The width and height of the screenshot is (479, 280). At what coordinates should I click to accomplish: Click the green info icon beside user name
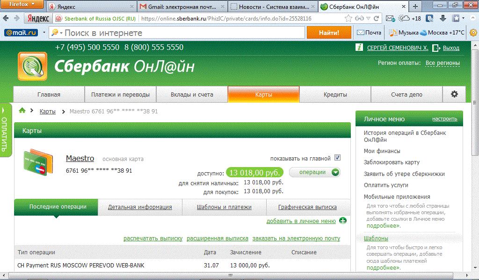[x=359, y=48]
